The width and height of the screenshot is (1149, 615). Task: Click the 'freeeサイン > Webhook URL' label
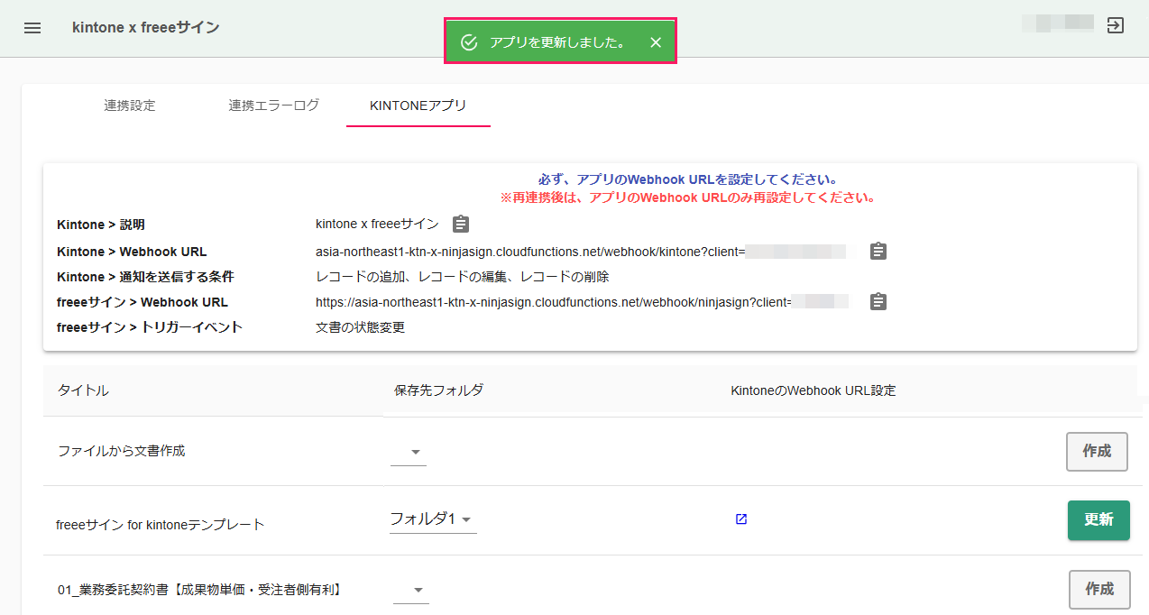pos(142,302)
